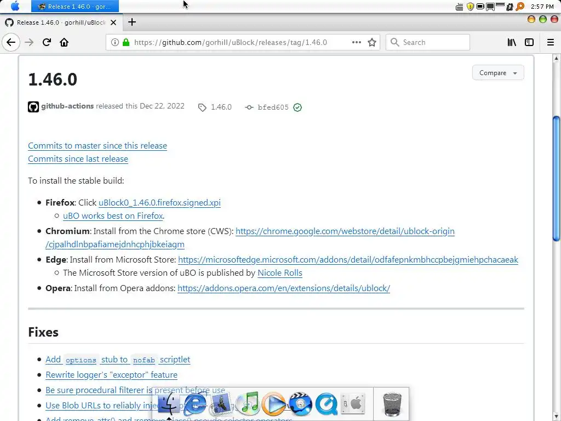This screenshot has height=421, width=561.
Task: Toggle the browser sidebar icon
Action: click(529, 42)
